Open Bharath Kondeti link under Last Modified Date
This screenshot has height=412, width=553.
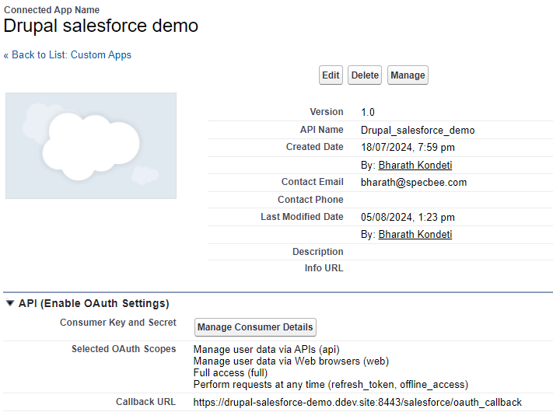415,234
